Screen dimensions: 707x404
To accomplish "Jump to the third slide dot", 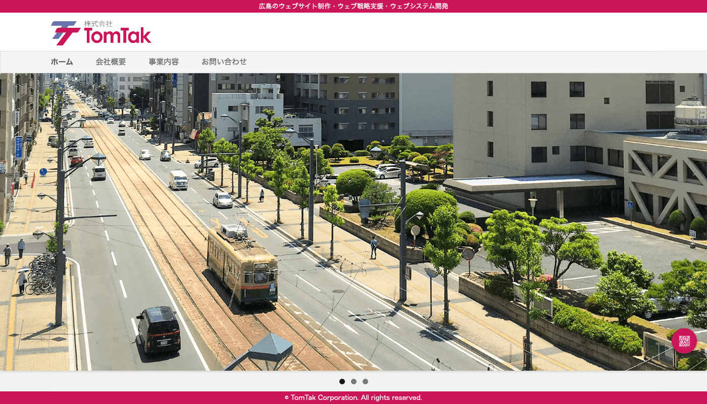I will [365, 382].
